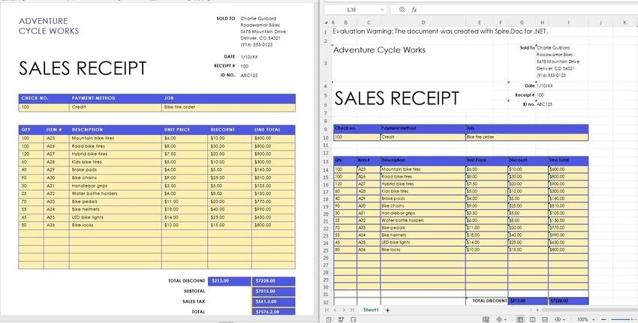Click 'SALES RECEIPT' heading in the left document
Image resolution: width=638 pixels, height=323 pixels.
tap(83, 68)
